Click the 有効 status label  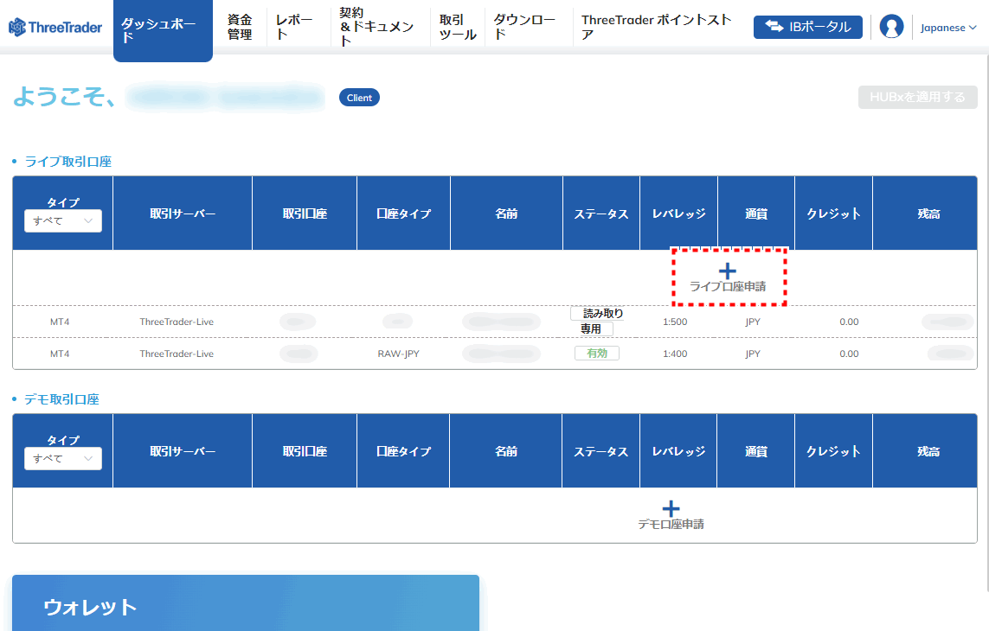[x=597, y=353]
